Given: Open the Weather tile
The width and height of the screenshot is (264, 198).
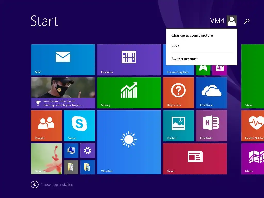Looking at the screenshot, I should pos(129,142).
